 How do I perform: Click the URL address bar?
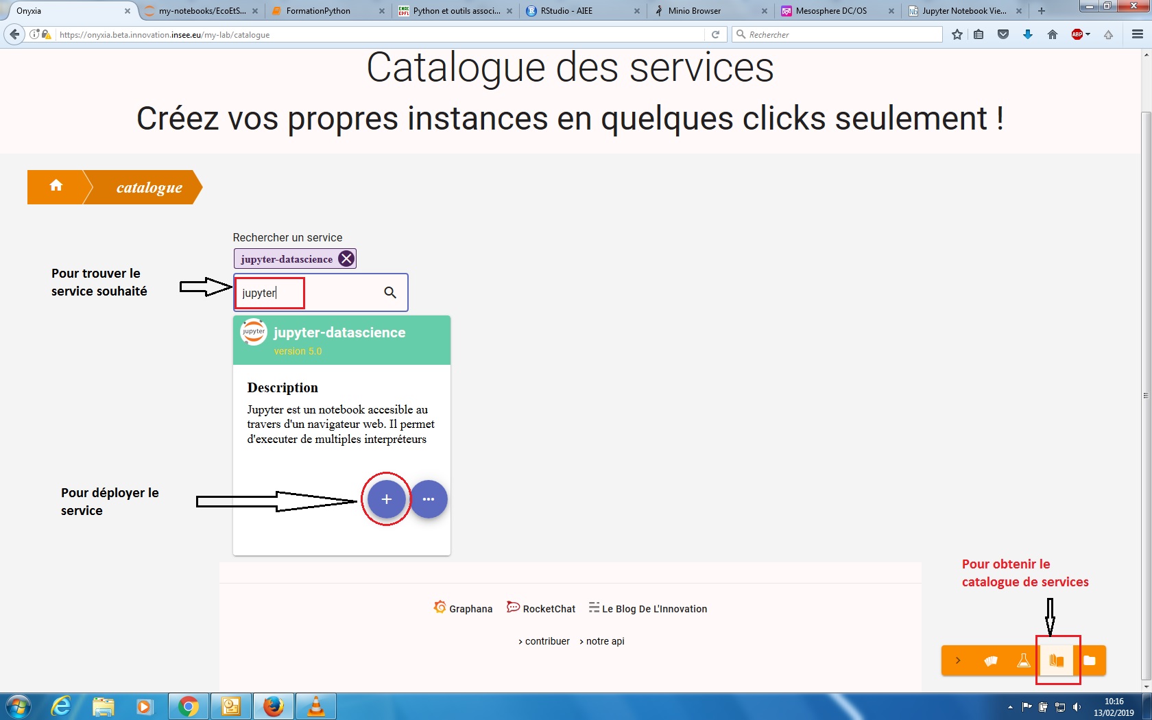point(381,34)
